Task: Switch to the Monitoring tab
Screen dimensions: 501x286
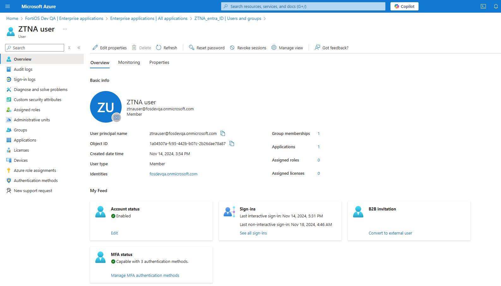Action: [129, 63]
